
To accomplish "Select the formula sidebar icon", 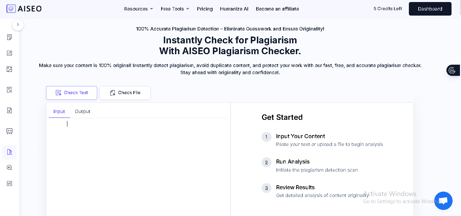I will (x=9, y=183).
